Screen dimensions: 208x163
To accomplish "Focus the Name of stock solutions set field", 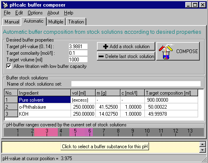I will [136, 84].
